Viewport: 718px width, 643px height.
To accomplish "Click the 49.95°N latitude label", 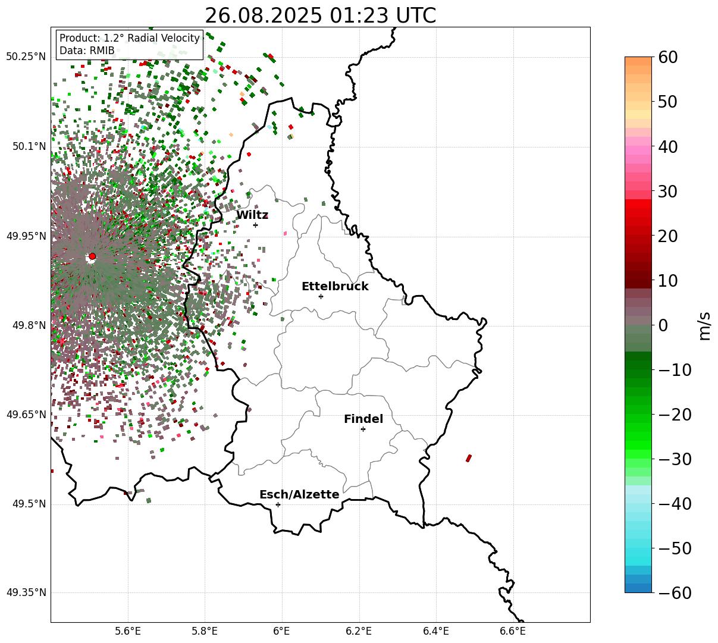I will [x=26, y=236].
